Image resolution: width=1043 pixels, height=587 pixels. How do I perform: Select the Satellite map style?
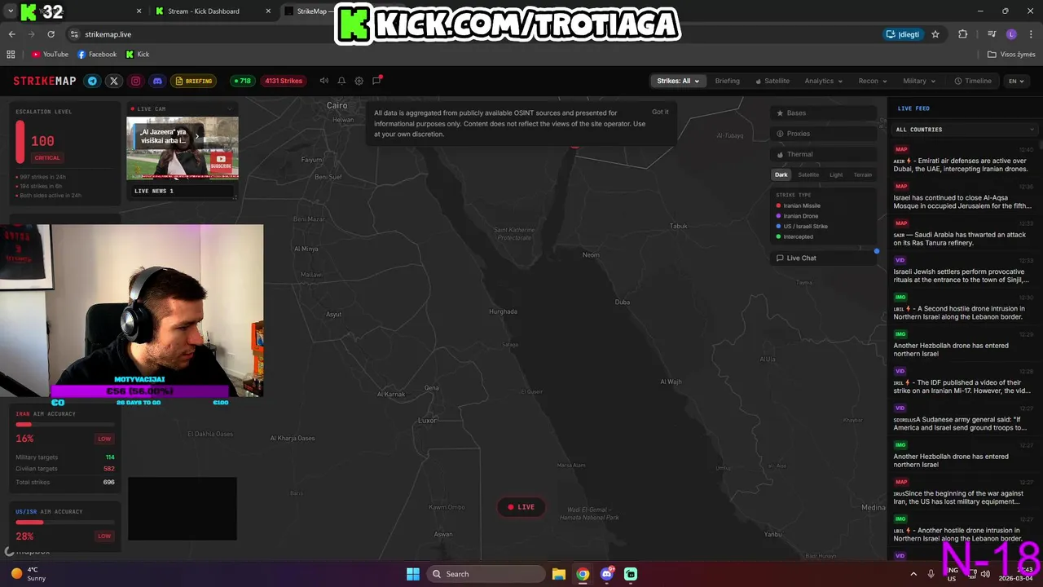[x=808, y=174]
